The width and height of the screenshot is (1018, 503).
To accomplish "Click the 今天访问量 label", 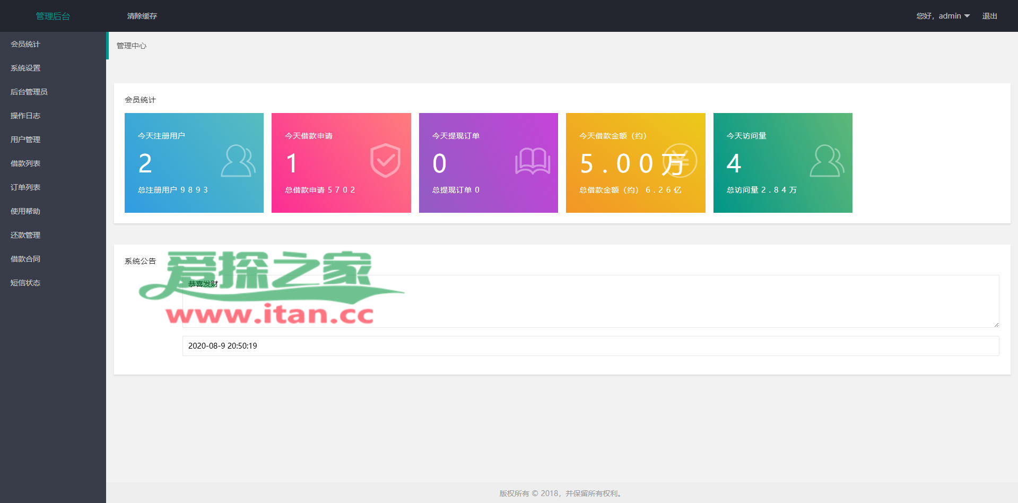I will point(746,136).
